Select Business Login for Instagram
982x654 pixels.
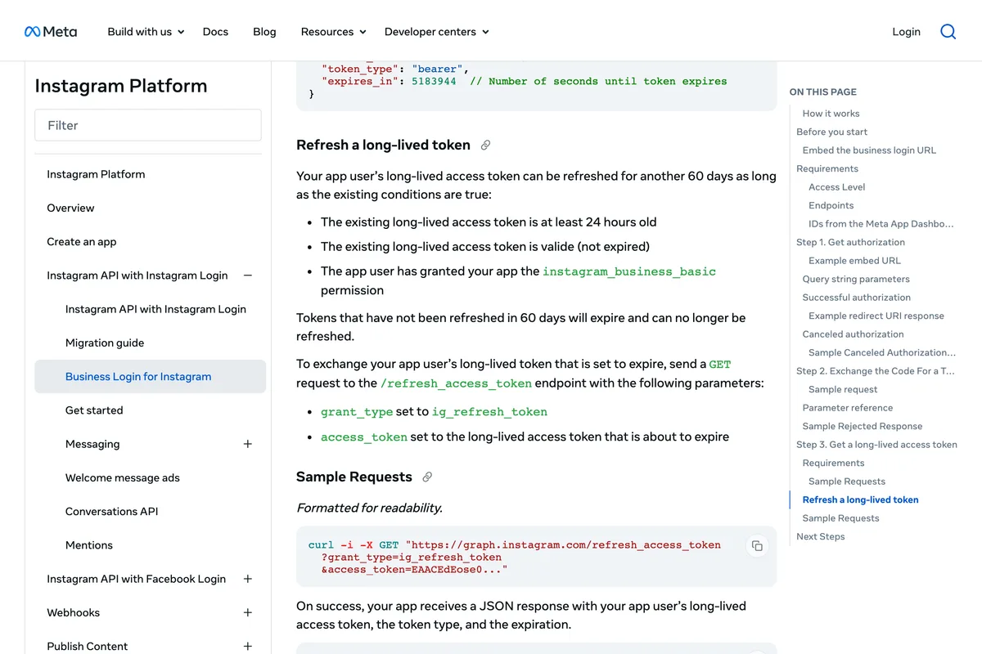pos(150,376)
